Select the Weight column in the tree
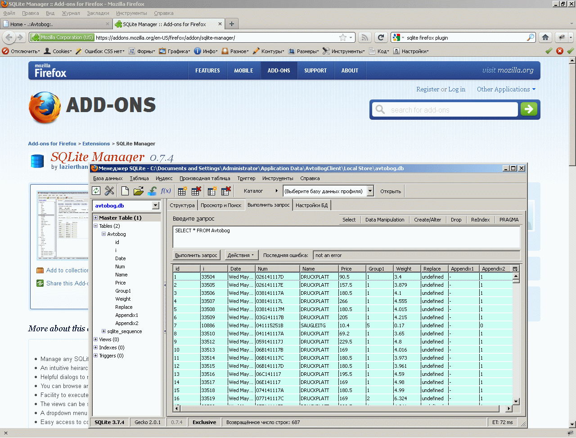 pyautogui.click(x=123, y=299)
